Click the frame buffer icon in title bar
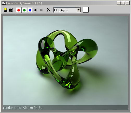 (x=4, y=3)
